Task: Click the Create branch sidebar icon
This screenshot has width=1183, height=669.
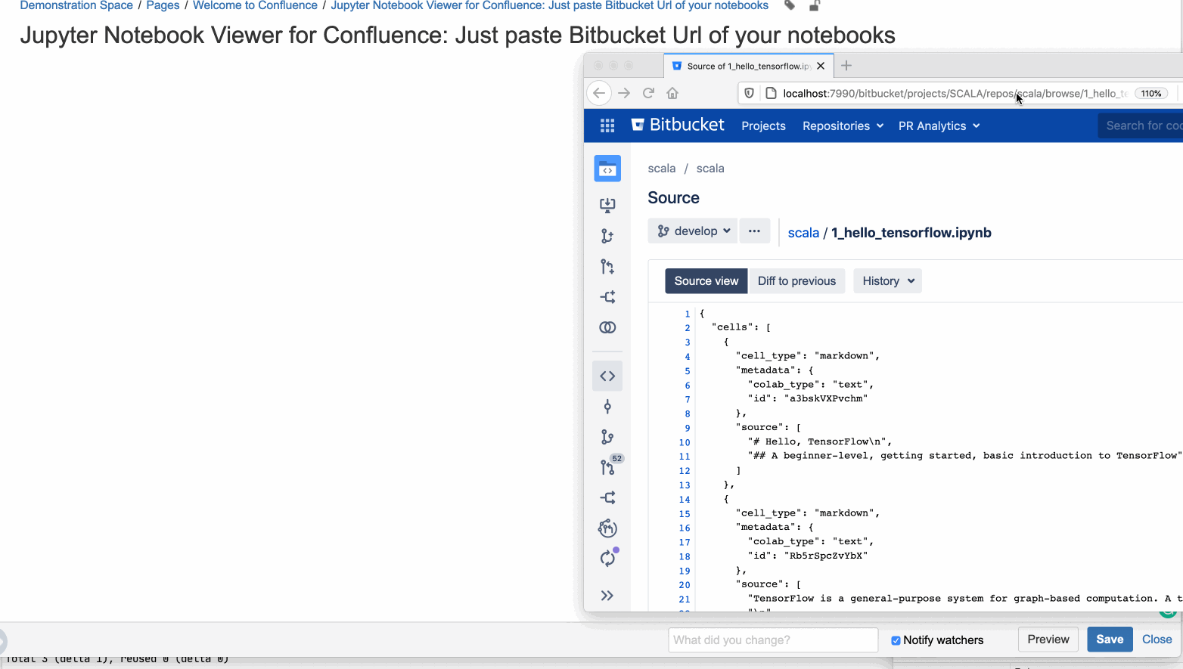Action: (607, 236)
